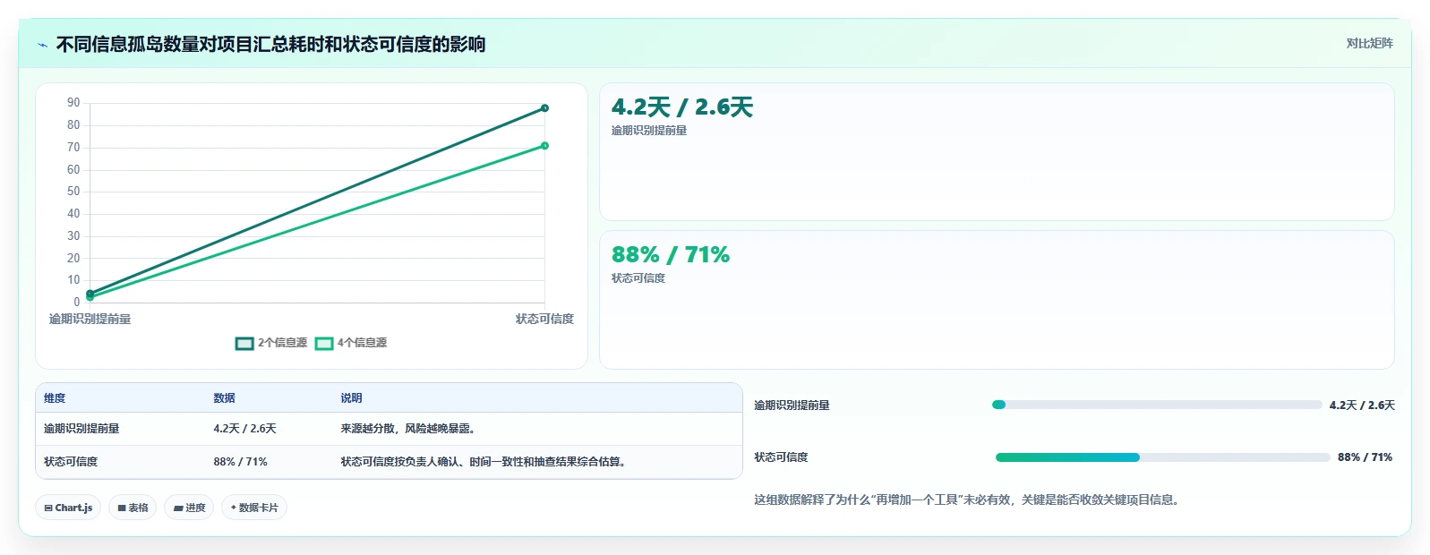Click the 状态可信度 progress bar
This screenshot has height=555, width=1430.
click(x=1162, y=457)
